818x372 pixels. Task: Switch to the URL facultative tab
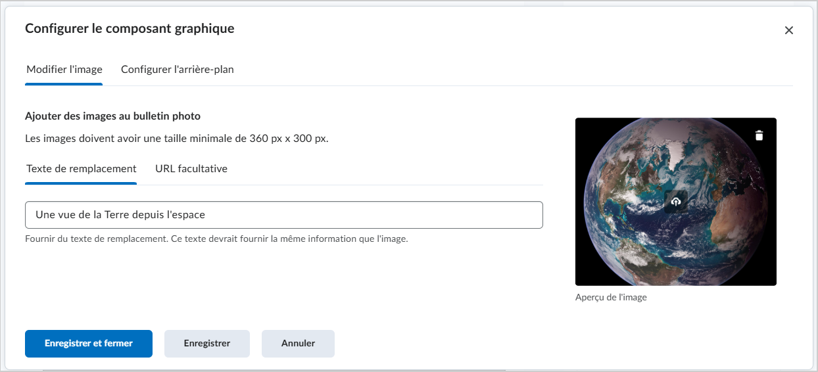click(x=191, y=169)
